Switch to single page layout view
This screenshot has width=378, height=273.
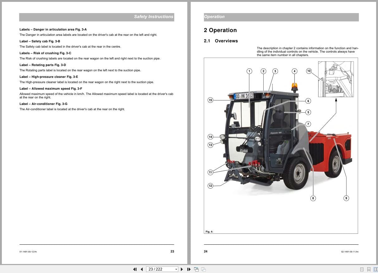click(362, 269)
